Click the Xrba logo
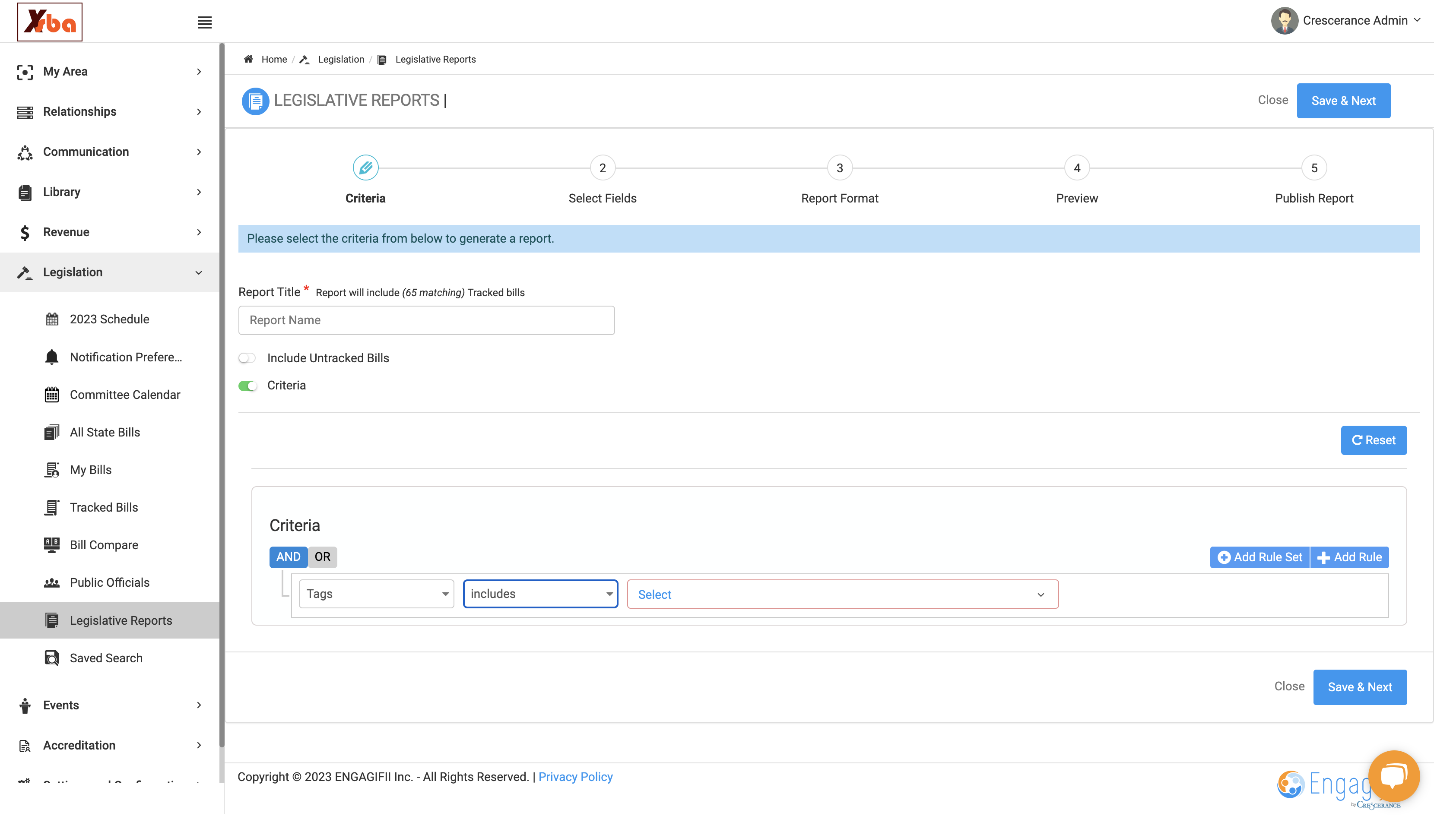The image size is (1434, 816). click(50, 22)
